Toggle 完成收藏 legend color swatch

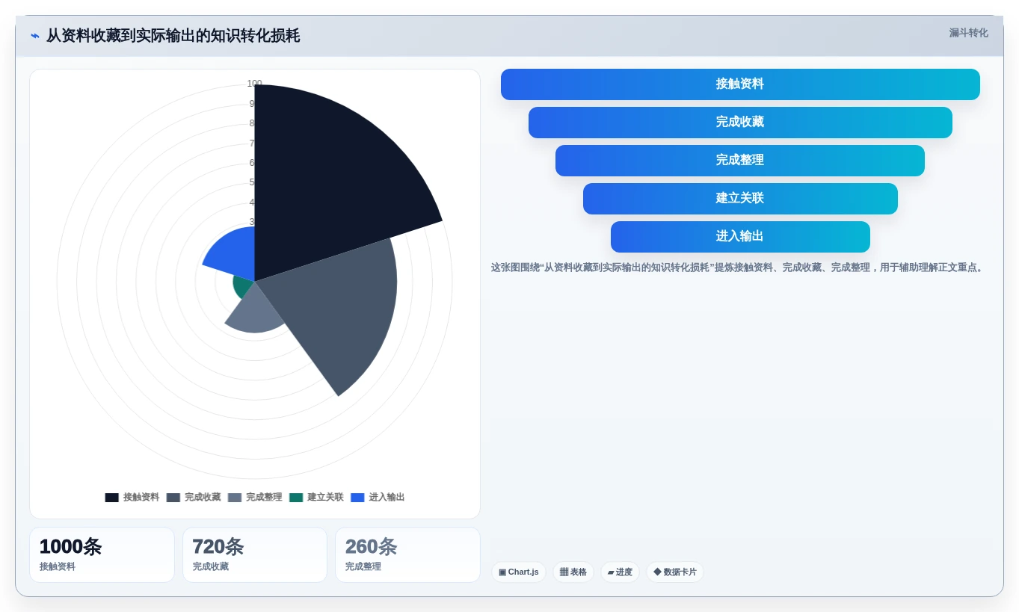173,498
